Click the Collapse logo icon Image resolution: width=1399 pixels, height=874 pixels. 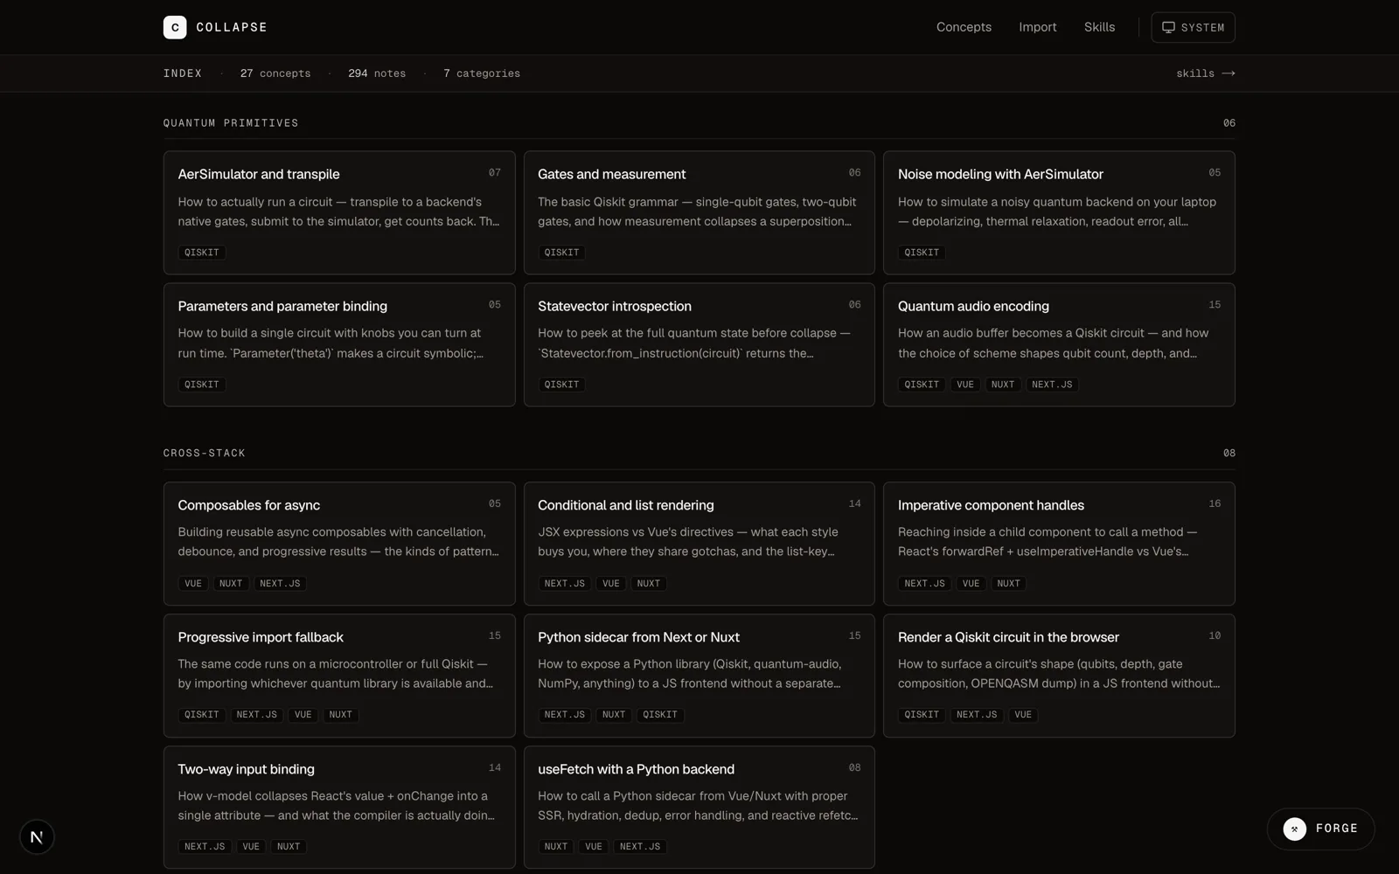coord(175,27)
